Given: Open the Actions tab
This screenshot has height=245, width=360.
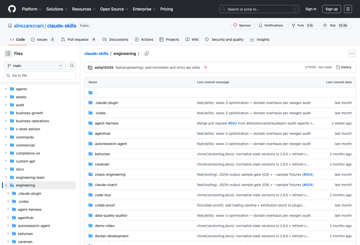Looking at the screenshot, I should (x=144, y=39).
